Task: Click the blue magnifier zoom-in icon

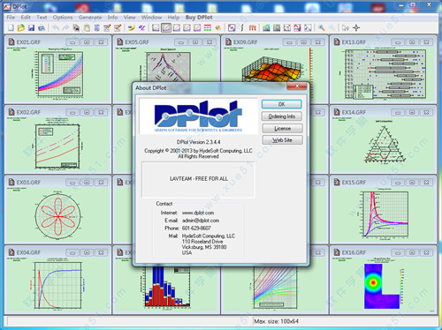Action: [321, 27]
